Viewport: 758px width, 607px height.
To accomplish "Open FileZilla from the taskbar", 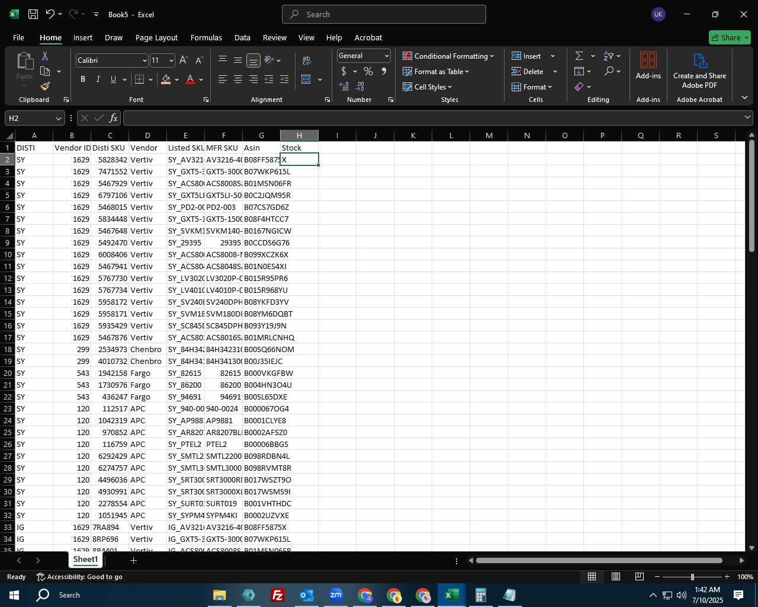I will [x=278, y=595].
